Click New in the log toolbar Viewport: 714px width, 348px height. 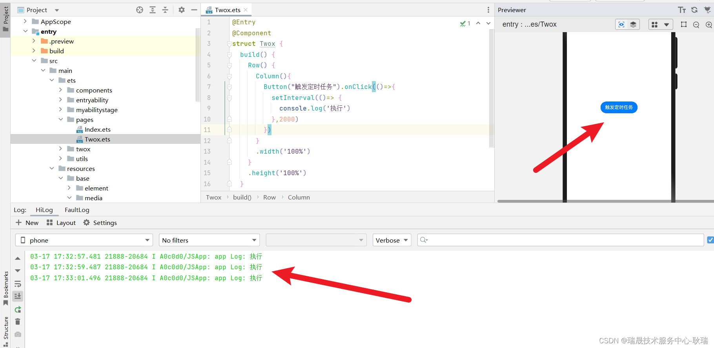pyautogui.click(x=27, y=223)
